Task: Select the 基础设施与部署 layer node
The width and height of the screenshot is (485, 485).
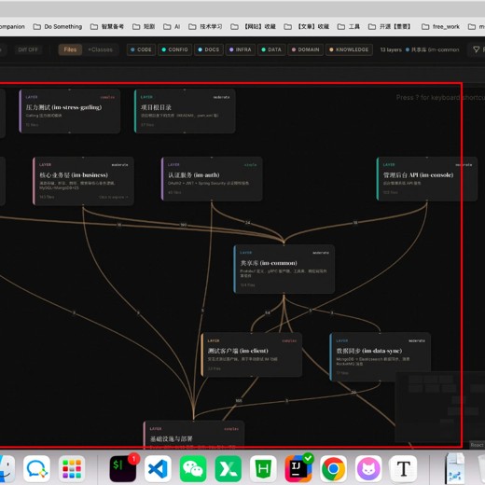Action: point(194,435)
